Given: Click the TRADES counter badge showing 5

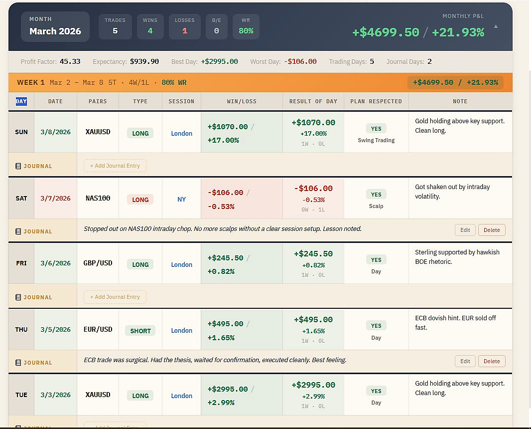Looking at the screenshot, I should coord(115,27).
